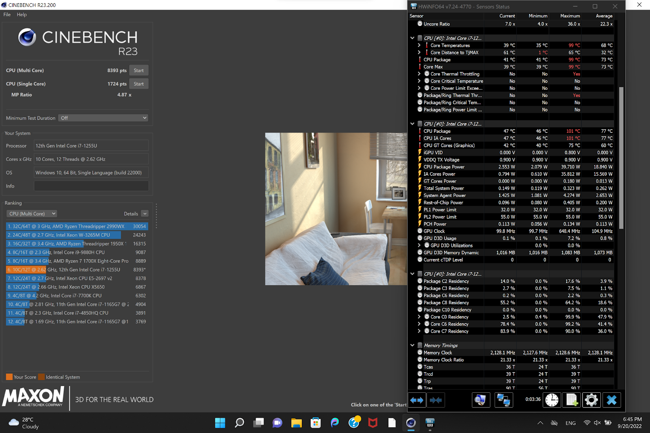Click white blank document taskbar icon
The height and width of the screenshot is (433, 650).
tap(392, 423)
